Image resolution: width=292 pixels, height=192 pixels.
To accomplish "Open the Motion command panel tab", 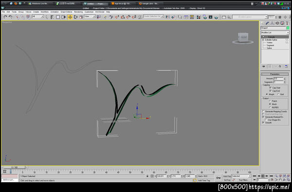I will tap(277, 23).
